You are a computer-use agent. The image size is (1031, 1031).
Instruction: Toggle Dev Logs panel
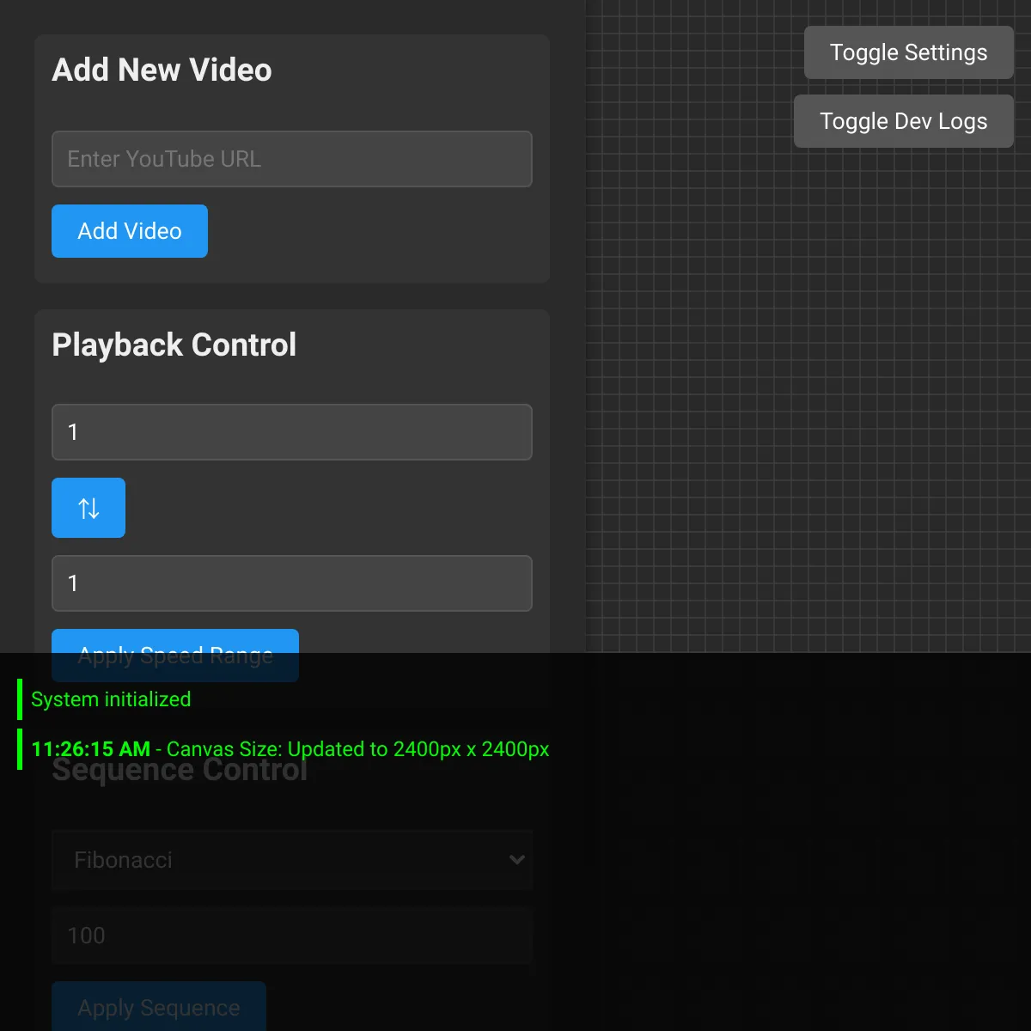(904, 121)
